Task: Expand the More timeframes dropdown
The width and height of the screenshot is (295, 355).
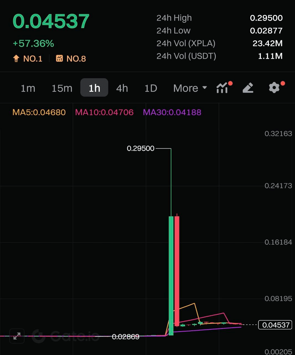Action: click(x=190, y=88)
